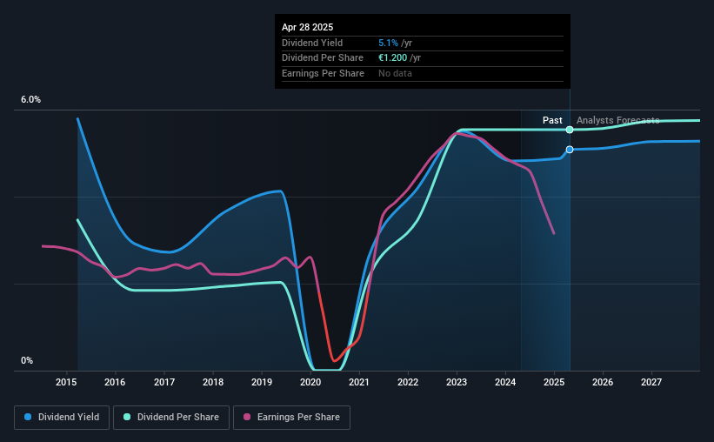The image size is (714, 442).
Task: Toggle the Earnings Per Share legend button
Action: tap(291, 418)
